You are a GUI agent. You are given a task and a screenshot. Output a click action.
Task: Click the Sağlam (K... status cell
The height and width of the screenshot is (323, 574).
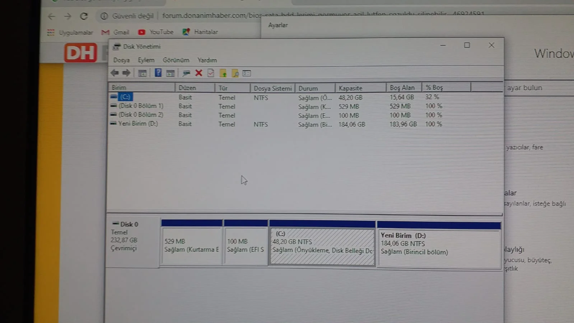[314, 107]
